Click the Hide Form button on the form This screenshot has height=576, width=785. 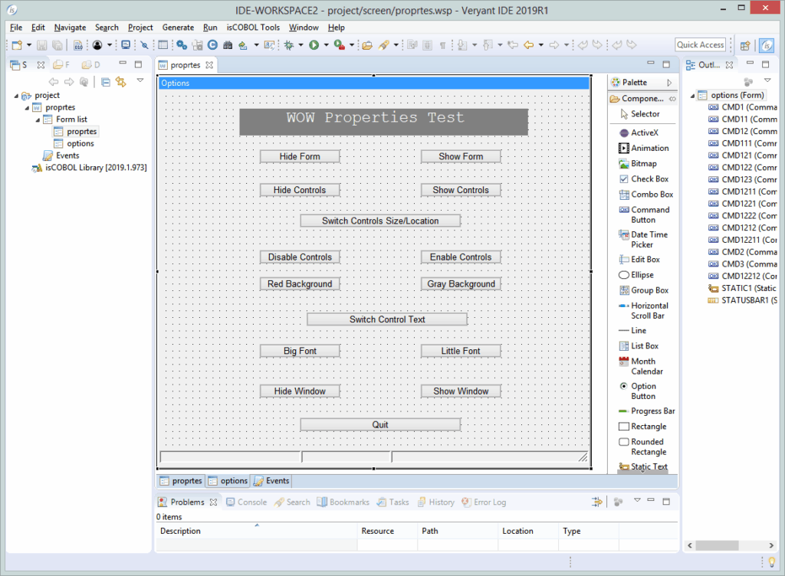click(x=300, y=156)
